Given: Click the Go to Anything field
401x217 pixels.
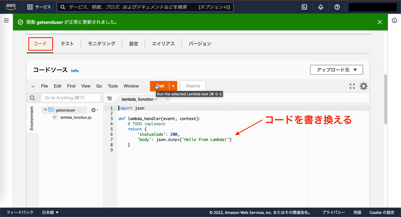Looking at the screenshot, I should coord(71,98).
